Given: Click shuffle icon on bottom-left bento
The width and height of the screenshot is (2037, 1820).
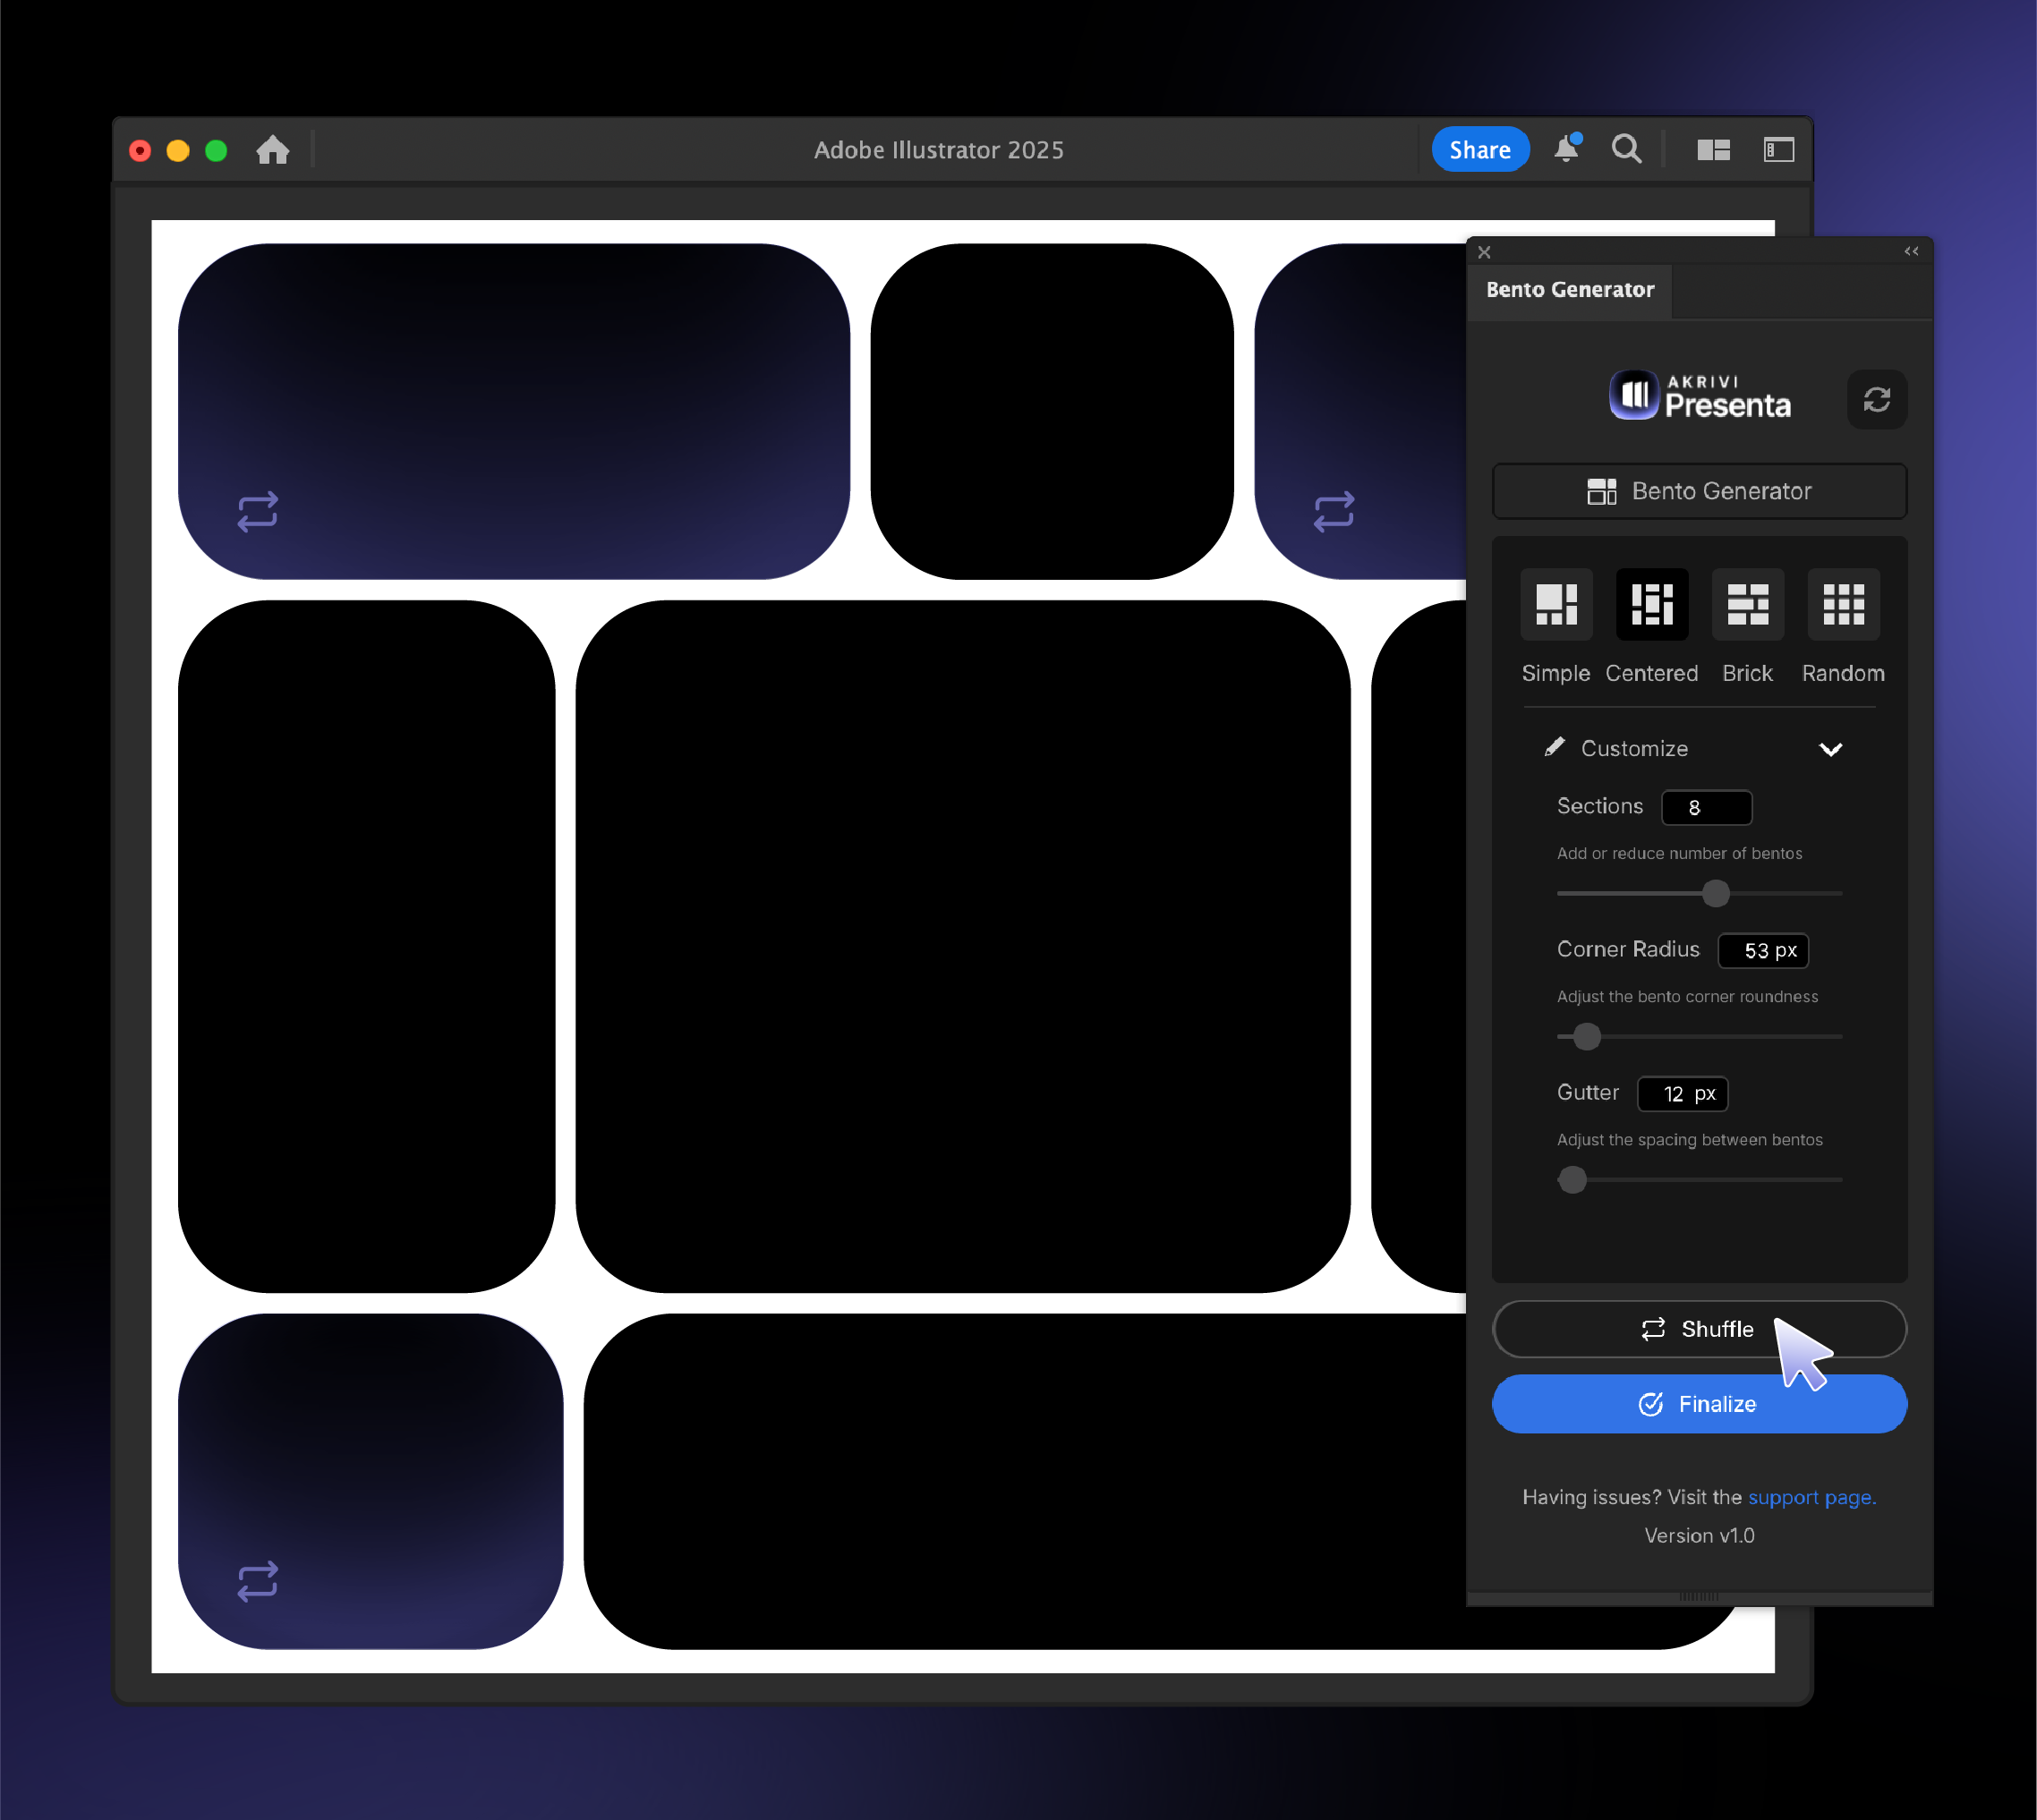Looking at the screenshot, I should coord(258,1581).
